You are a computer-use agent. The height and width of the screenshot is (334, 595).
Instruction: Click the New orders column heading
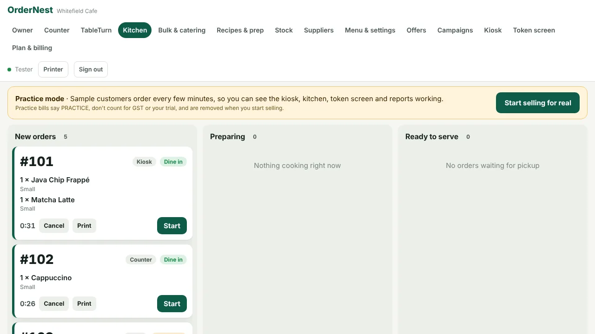tap(35, 137)
